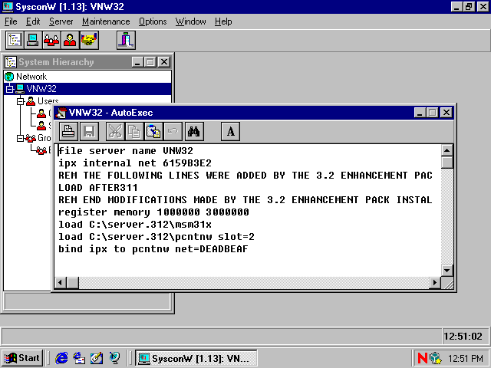Collapse the Users tree node

21,101
